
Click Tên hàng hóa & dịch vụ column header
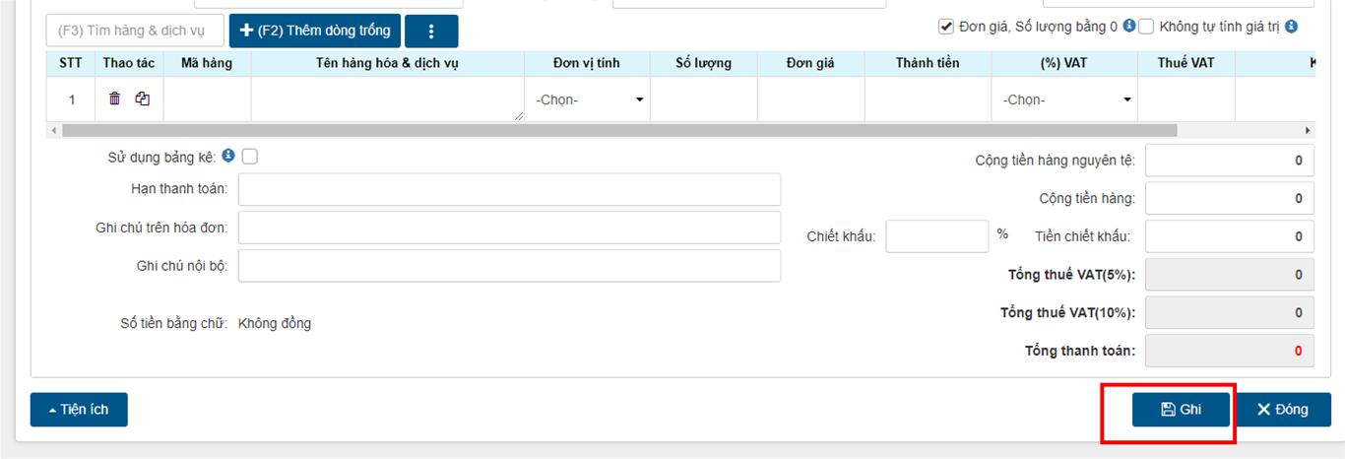tap(388, 63)
